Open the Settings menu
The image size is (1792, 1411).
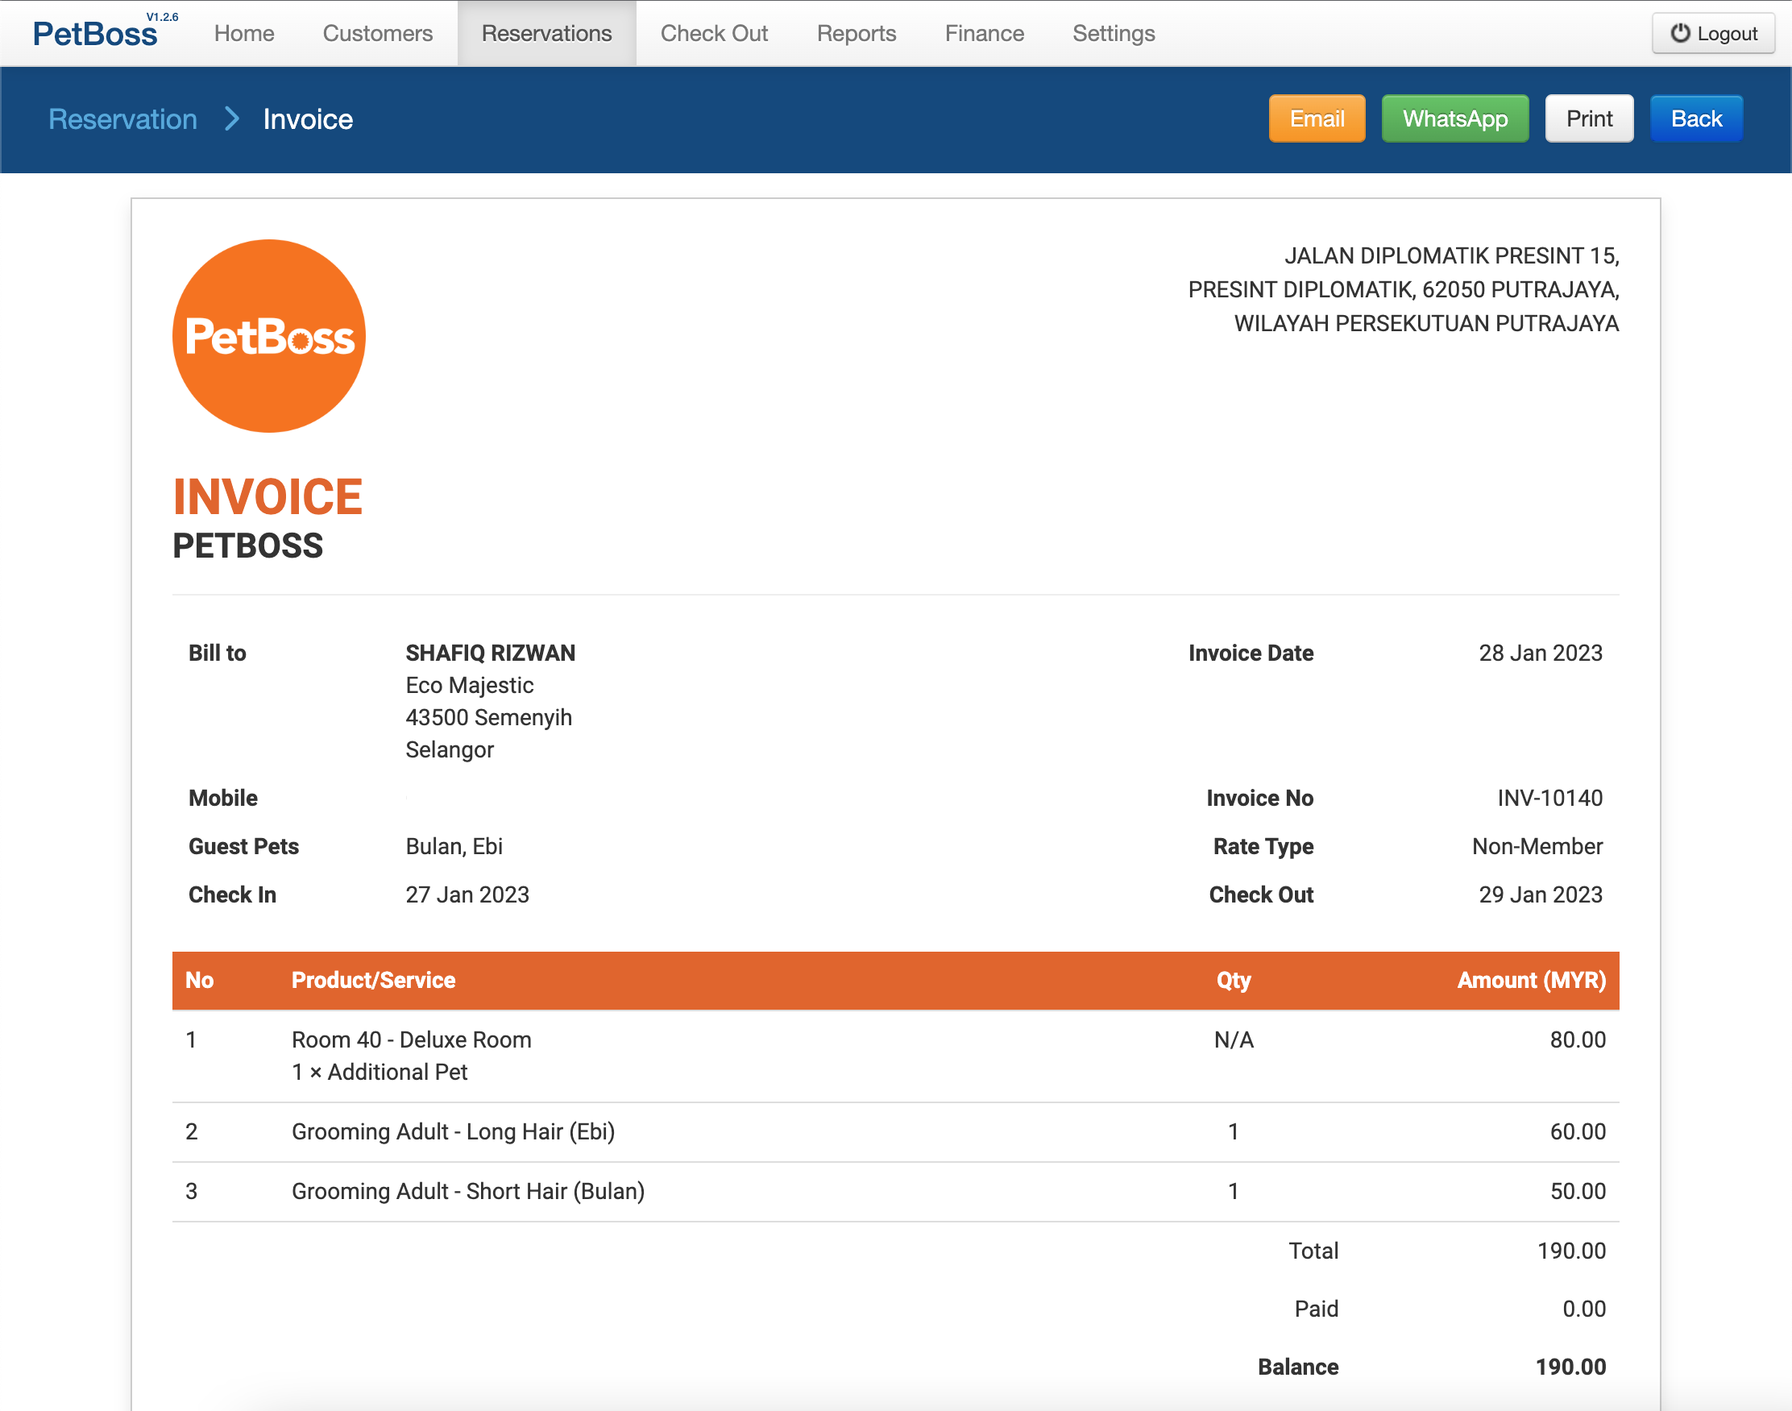click(1114, 33)
